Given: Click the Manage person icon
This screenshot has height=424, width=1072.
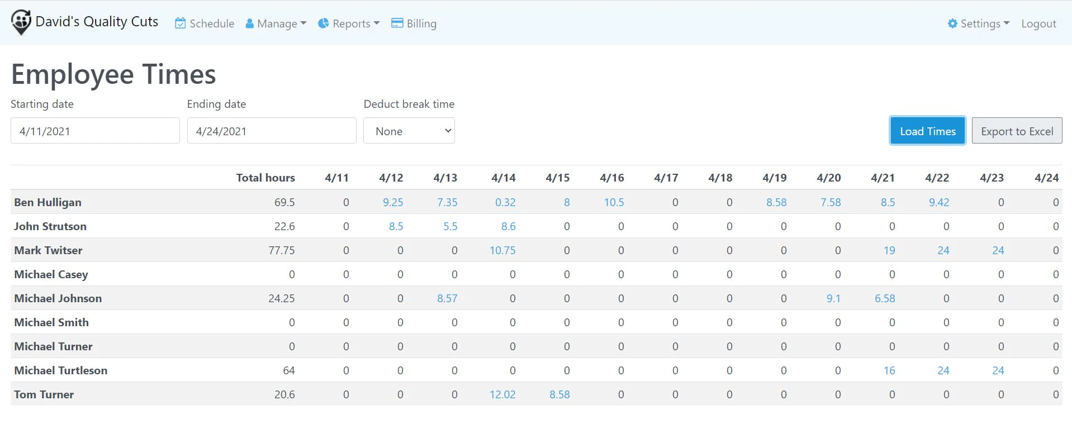Looking at the screenshot, I should pyautogui.click(x=250, y=23).
